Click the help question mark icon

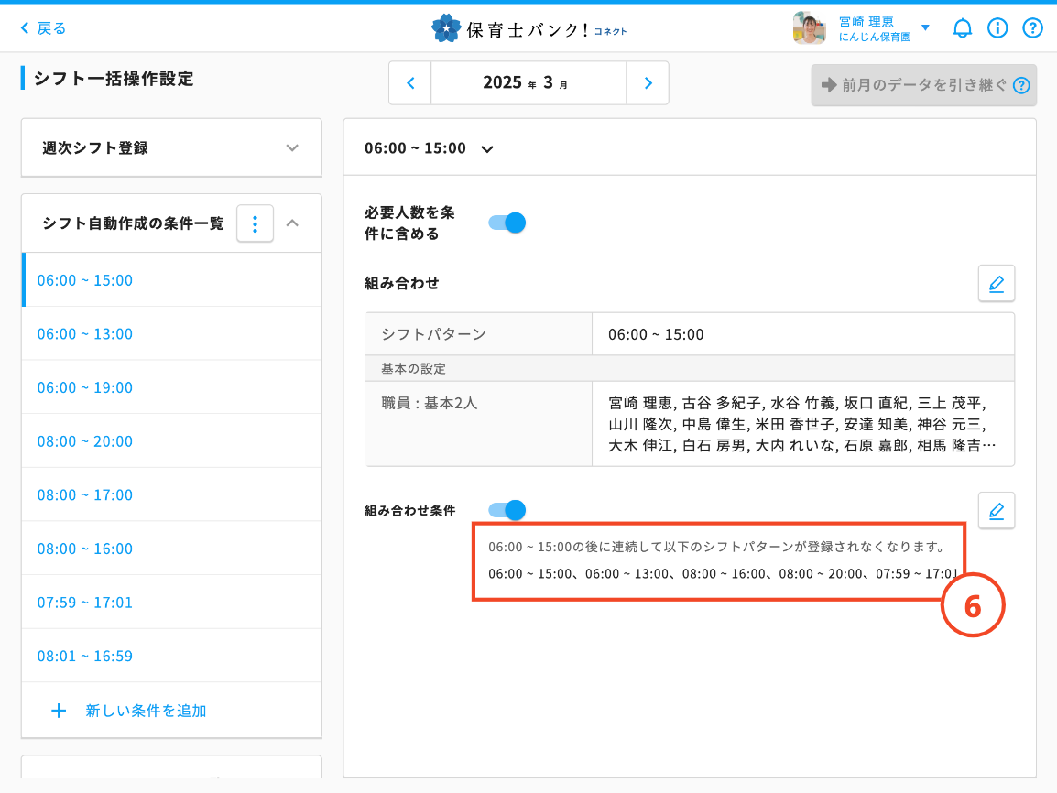[1032, 28]
